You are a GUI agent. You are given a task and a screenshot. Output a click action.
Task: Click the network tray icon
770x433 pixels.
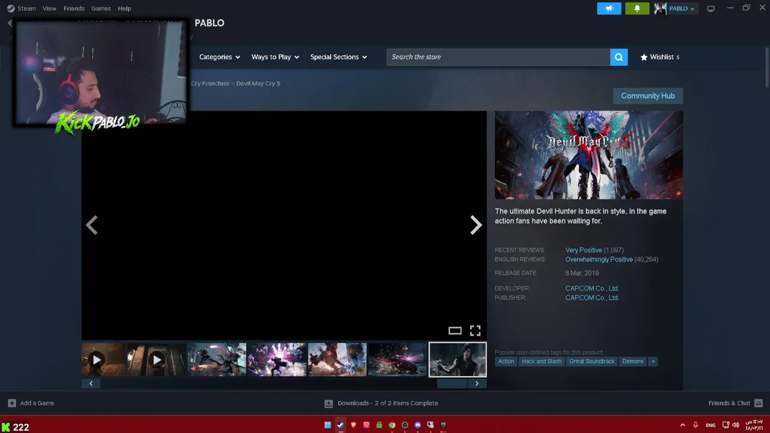[725, 425]
